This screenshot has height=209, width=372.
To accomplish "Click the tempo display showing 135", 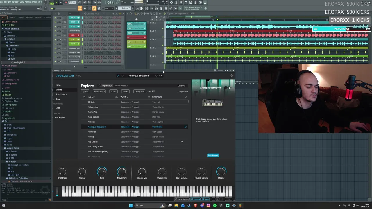I will pyautogui.click(x=72, y=3).
